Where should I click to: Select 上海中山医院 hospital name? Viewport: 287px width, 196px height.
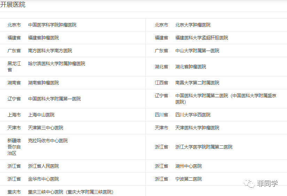(41, 115)
